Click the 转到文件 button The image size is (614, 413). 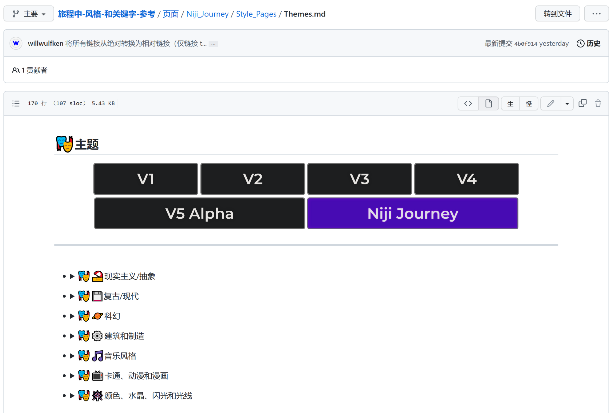557,14
